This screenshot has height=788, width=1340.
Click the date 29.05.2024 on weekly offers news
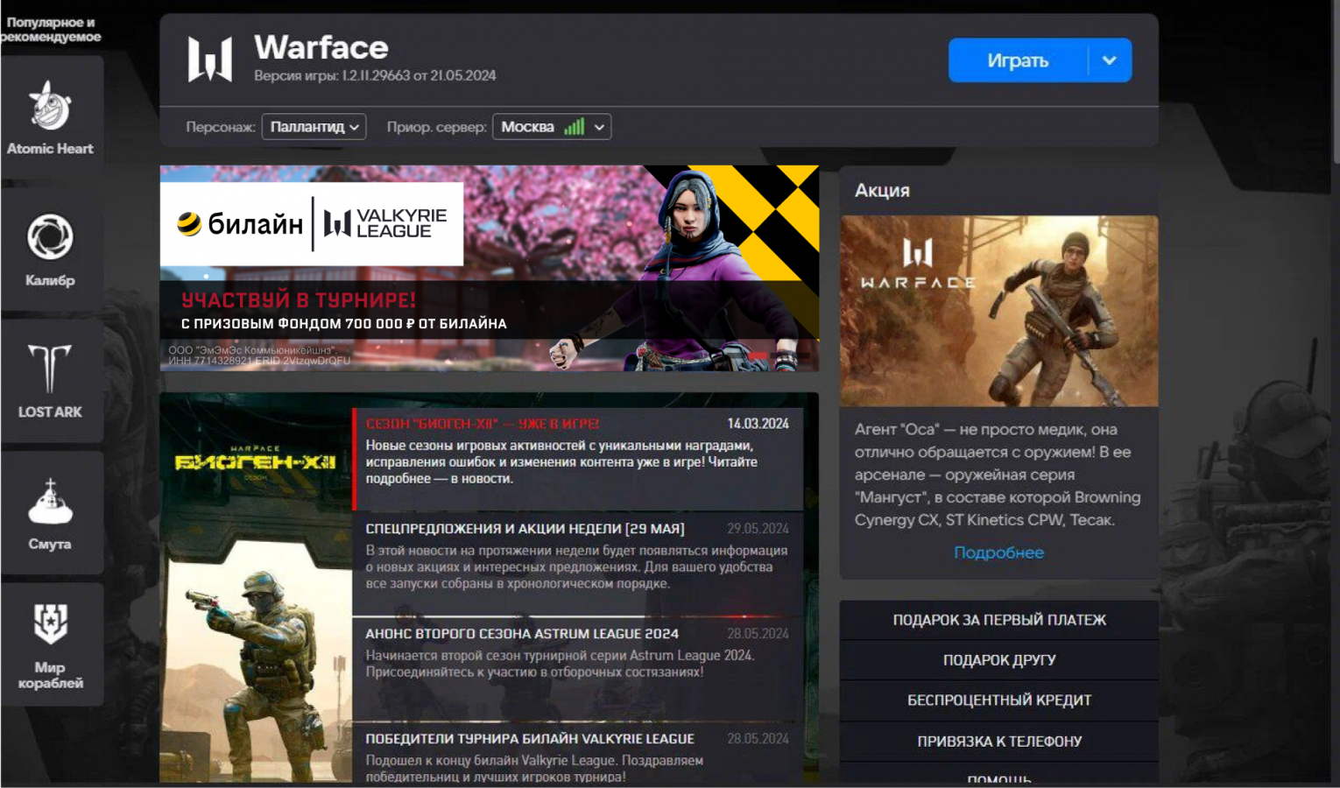point(758,529)
